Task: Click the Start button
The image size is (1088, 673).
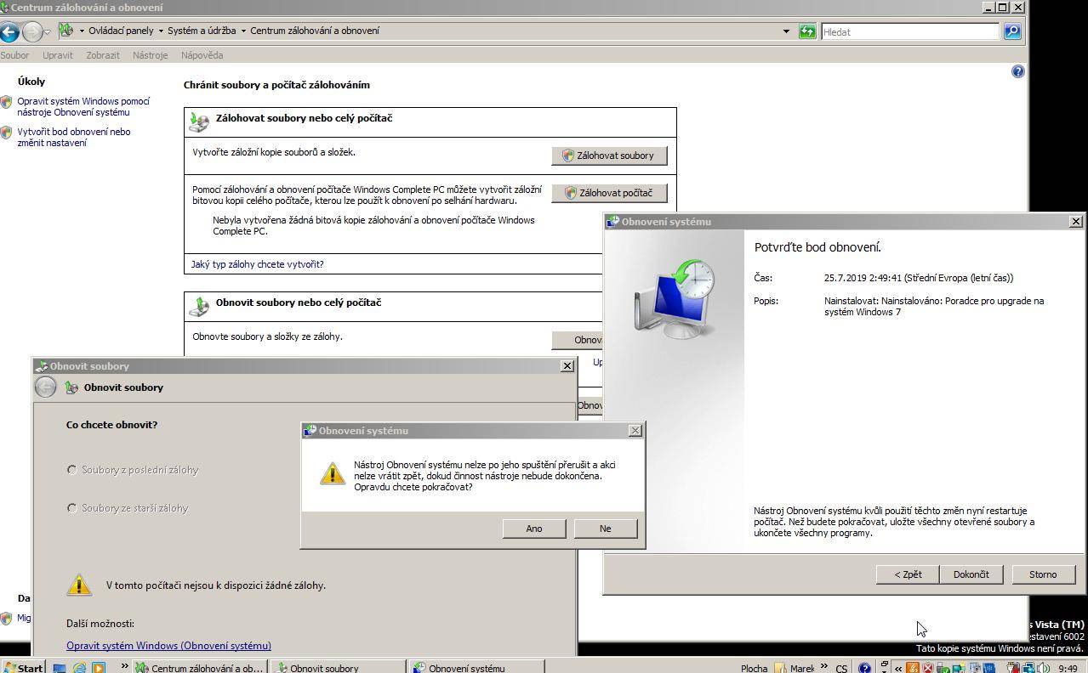Action: pos(22,667)
